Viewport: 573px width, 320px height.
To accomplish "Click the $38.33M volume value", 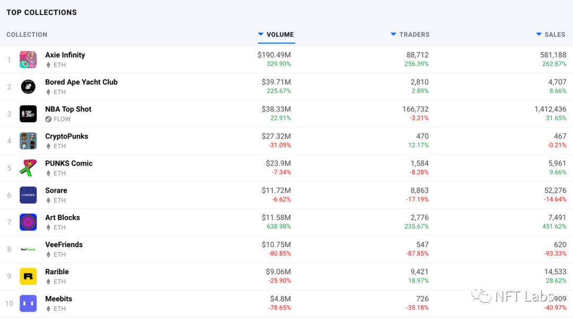I will tap(276, 109).
